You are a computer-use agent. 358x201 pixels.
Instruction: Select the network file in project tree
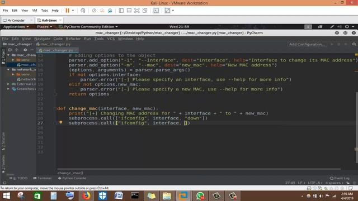[26, 79]
